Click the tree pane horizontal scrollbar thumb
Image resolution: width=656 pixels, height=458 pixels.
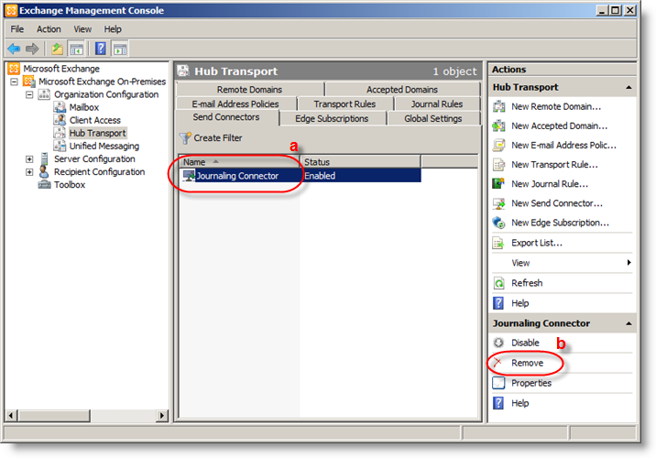click(53, 415)
